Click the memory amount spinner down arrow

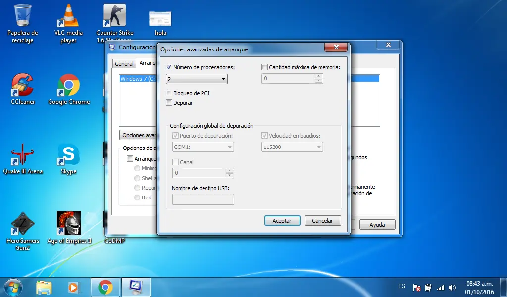[318, 81]
